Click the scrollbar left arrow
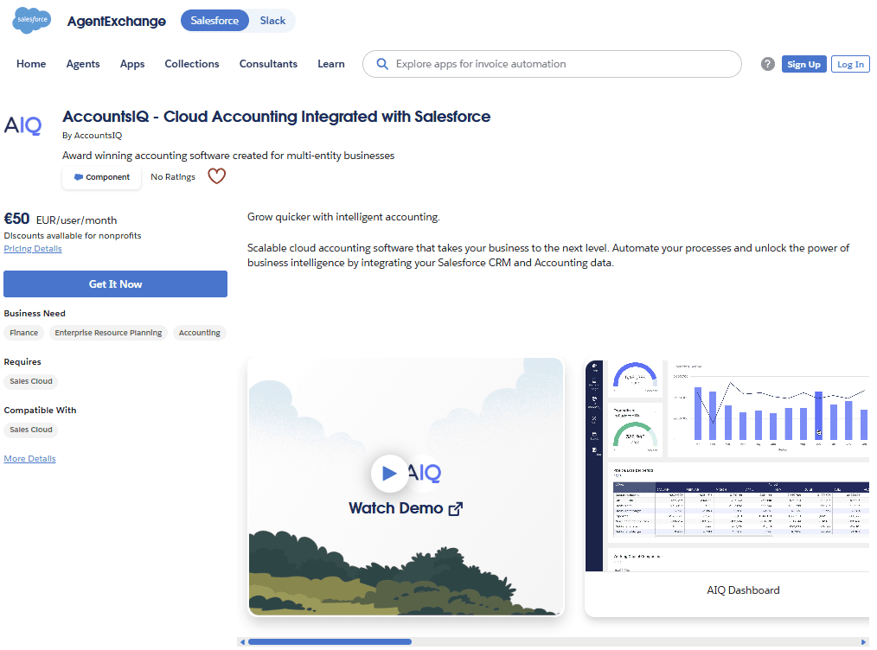 [x=242, y=641]
